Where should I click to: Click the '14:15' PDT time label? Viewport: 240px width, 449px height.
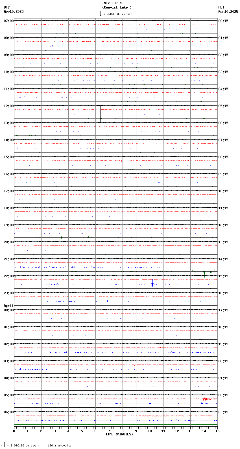[x=223, y=259]
